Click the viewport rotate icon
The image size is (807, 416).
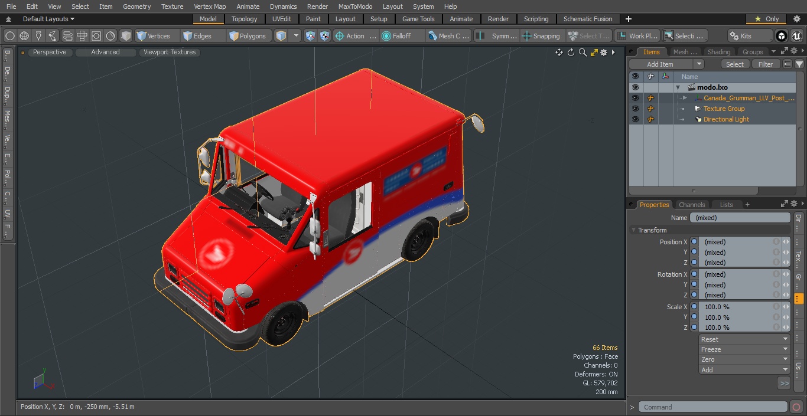click(x=571, y=53)
